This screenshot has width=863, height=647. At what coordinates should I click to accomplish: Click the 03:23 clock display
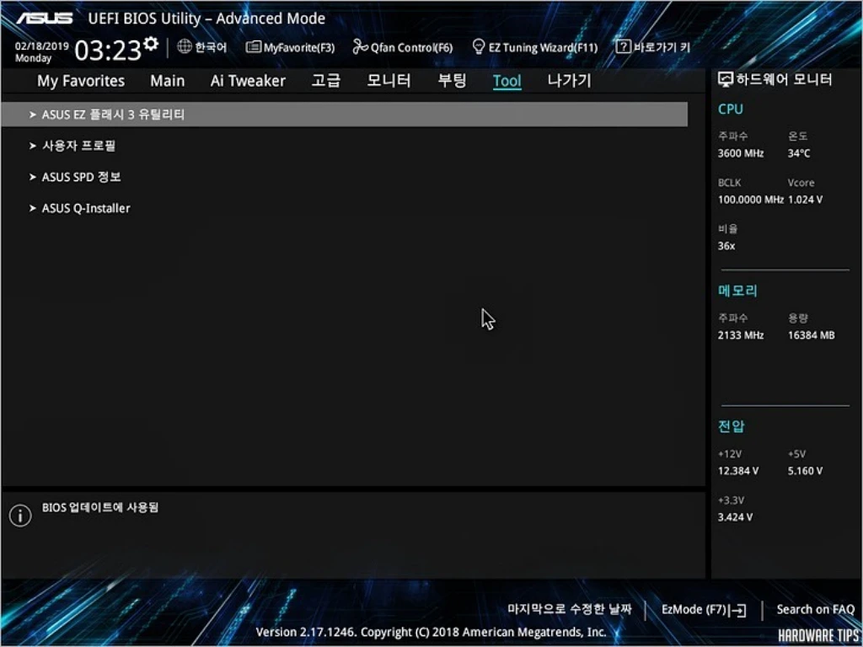tap(109, 51)
